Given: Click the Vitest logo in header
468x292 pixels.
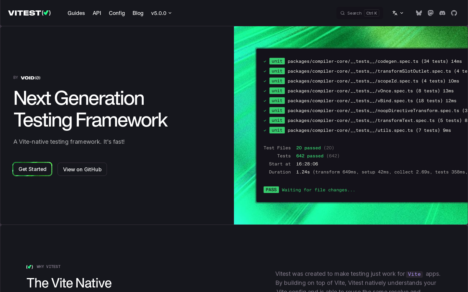Looking at the screenshot, I should [x=29, y=13].
